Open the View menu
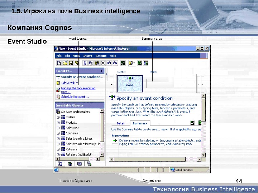This screenshot has width=258, height=193. pos(77,56)
